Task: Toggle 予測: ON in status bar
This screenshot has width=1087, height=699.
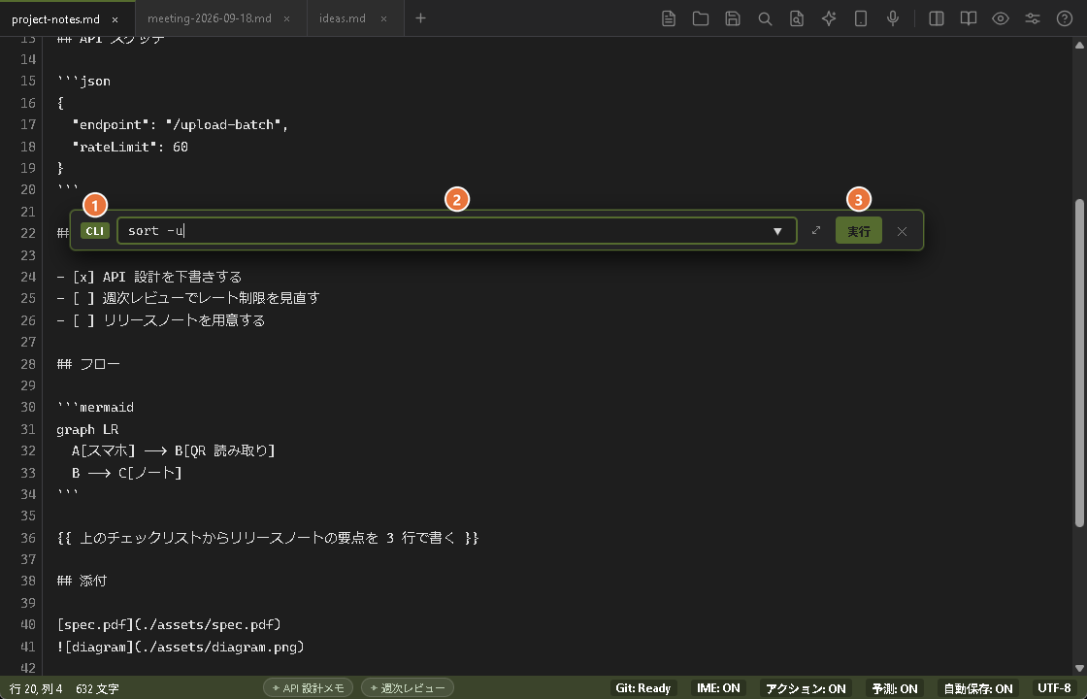Action: [894, 688]
